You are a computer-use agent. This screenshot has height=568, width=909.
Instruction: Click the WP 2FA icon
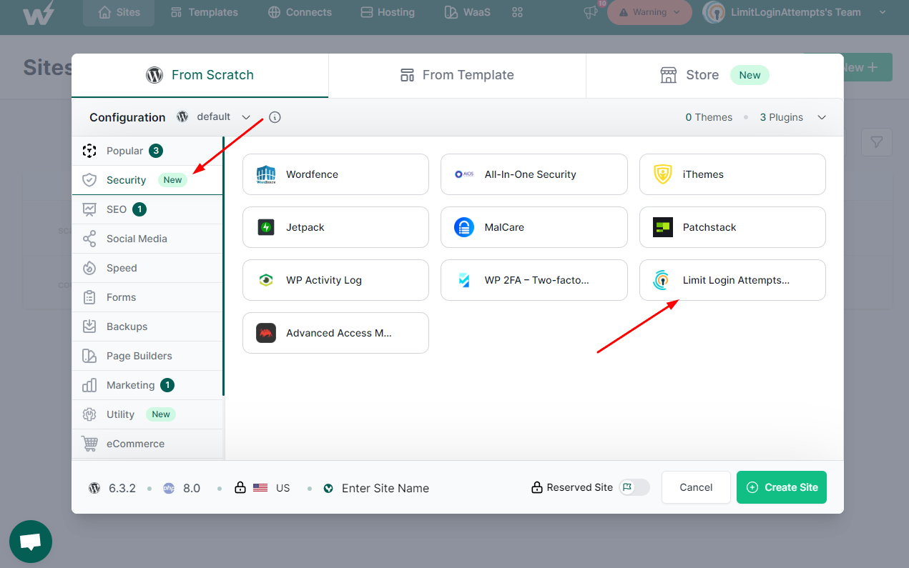(x=464, y=280)
